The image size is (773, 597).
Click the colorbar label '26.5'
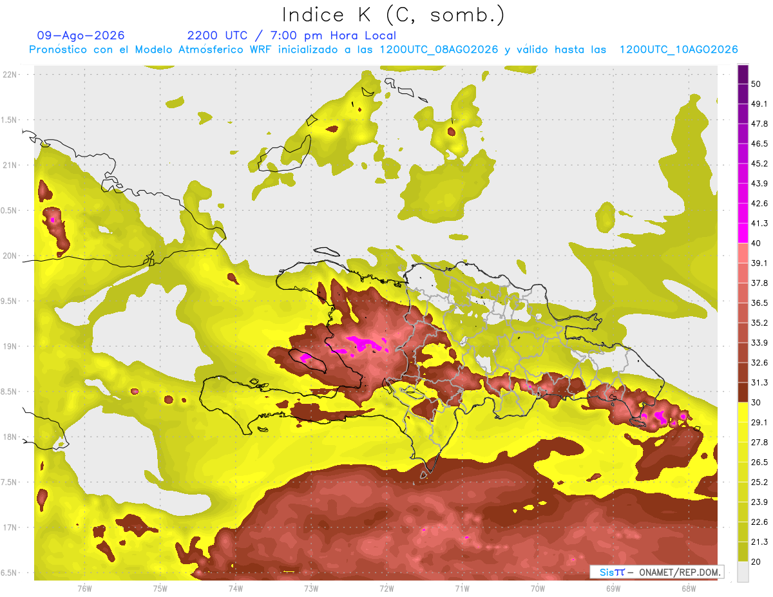(x=759, y=462)
